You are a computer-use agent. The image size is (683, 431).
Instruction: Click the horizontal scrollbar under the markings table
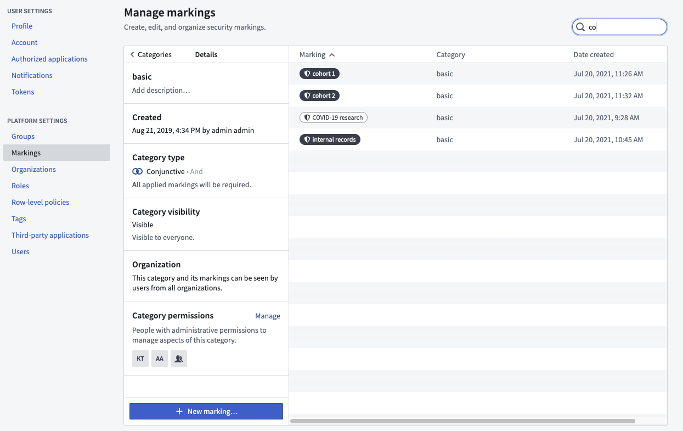[462, 421]
